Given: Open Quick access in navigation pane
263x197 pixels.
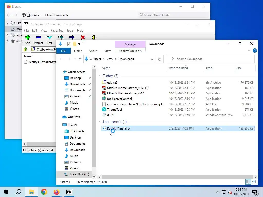Looking at the screenshot, I should tap(76, 72).
